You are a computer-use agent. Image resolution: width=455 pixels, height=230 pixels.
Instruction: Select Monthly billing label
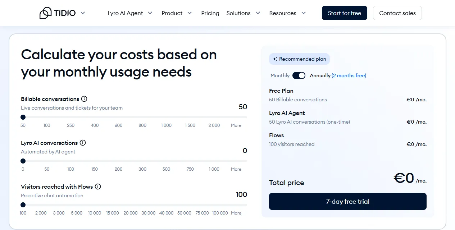point(280,75)
